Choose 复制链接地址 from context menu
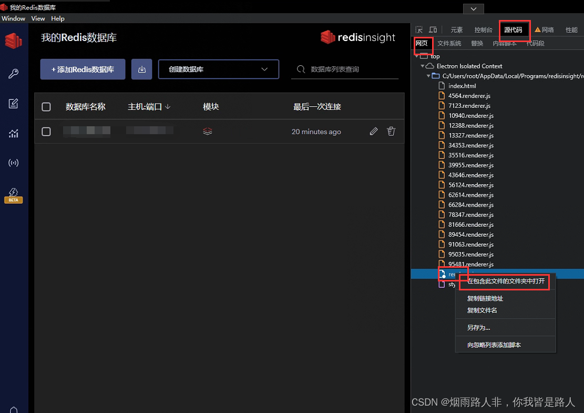Image resolution: width=584 pixels, height=413 pixels. coord(505,298)
